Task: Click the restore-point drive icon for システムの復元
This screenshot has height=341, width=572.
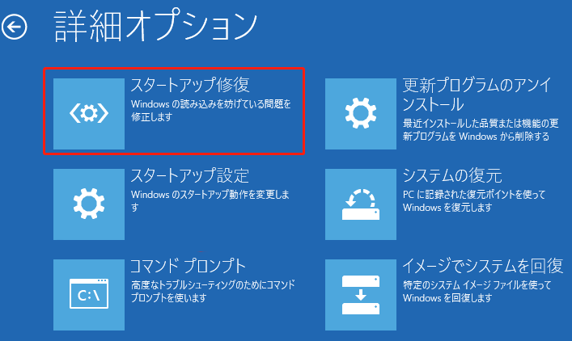Action: point(361,204)
